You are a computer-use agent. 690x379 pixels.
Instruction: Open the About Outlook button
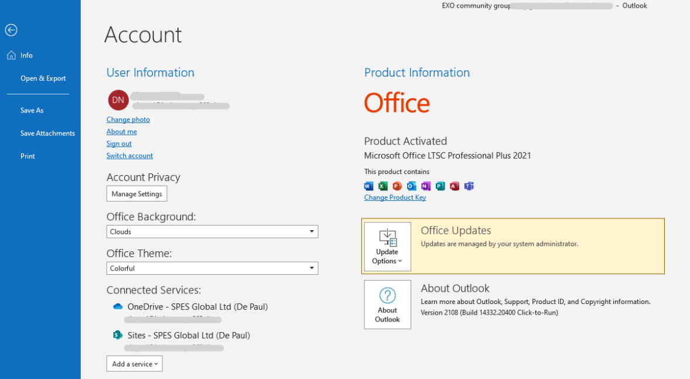click(387, 305)
